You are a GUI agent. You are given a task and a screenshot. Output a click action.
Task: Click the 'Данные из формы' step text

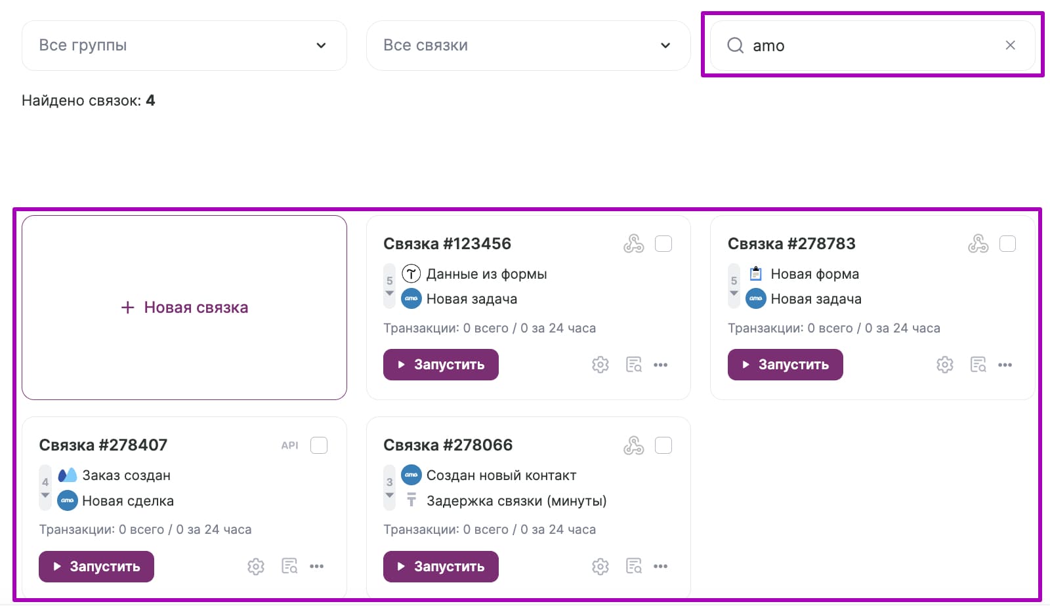click(x=486, y=274)
